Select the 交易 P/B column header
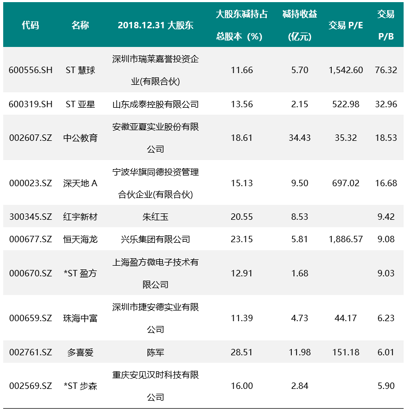 coord(386,26)
